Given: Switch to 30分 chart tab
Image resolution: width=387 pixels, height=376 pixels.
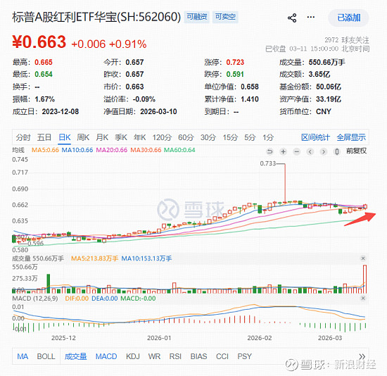Looking at the screenshot, I should tap(208, 137).
